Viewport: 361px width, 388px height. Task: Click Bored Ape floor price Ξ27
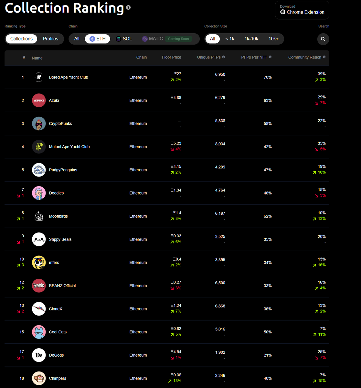[178, 74]
